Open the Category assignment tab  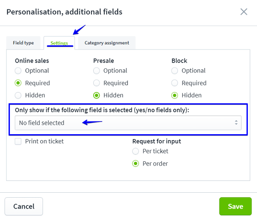pos(107,43)
